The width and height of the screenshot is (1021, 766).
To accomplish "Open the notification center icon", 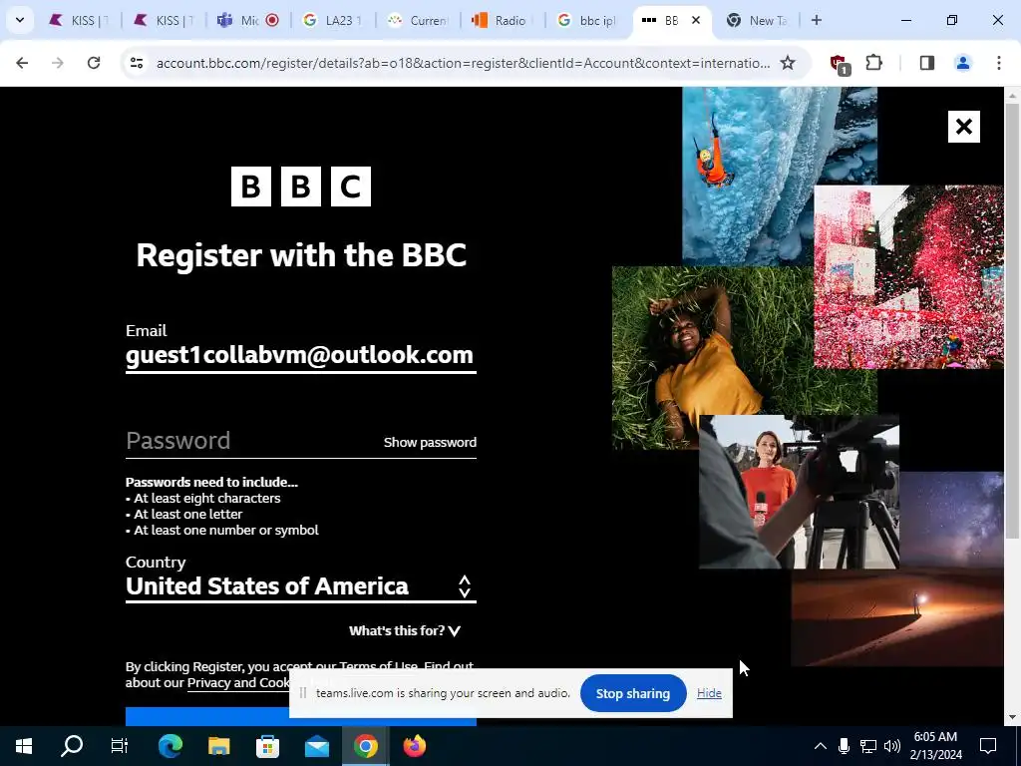I will coord(988,746).
